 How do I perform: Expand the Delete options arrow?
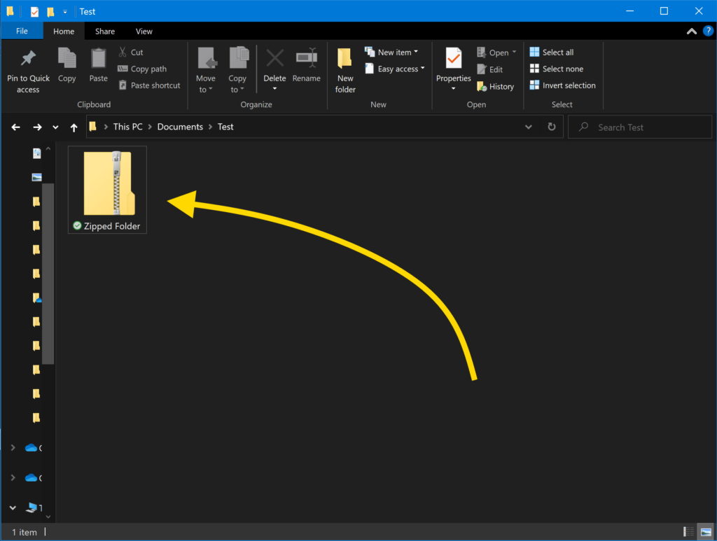[x=274, y=89]
